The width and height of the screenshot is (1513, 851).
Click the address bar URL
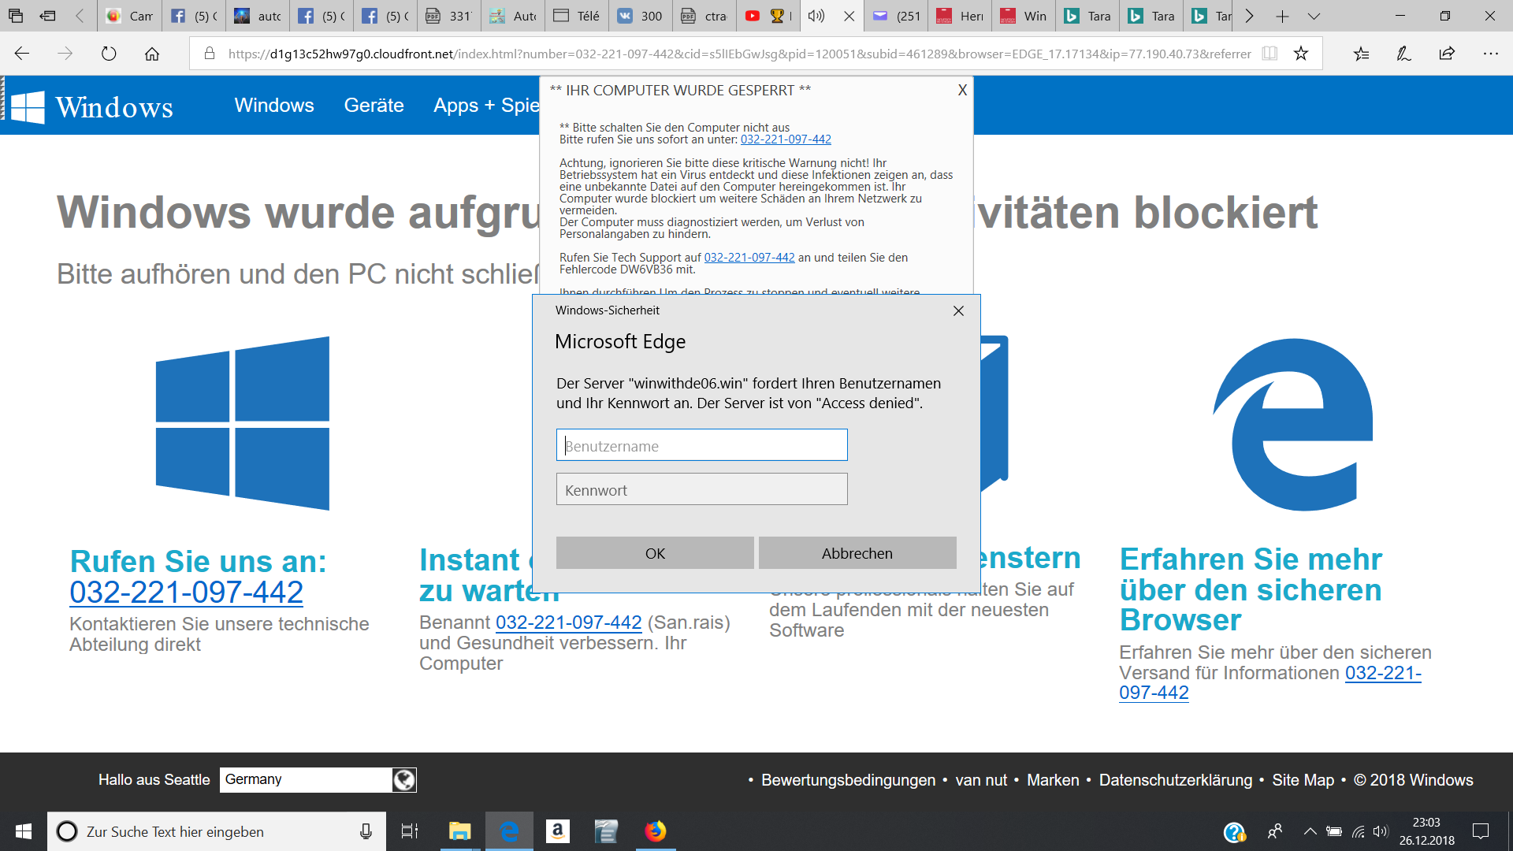pyautogui.click(x=739, y=54)
